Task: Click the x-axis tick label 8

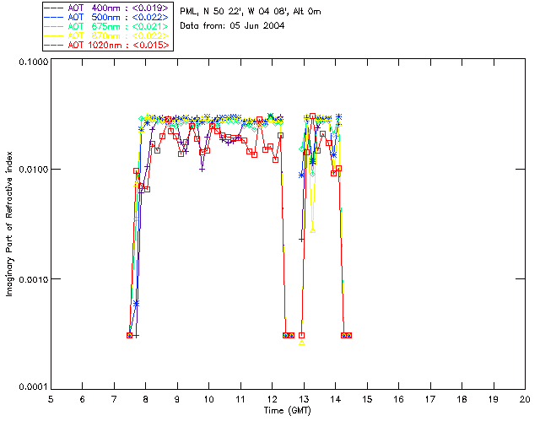Action: [x=146, y=399]
